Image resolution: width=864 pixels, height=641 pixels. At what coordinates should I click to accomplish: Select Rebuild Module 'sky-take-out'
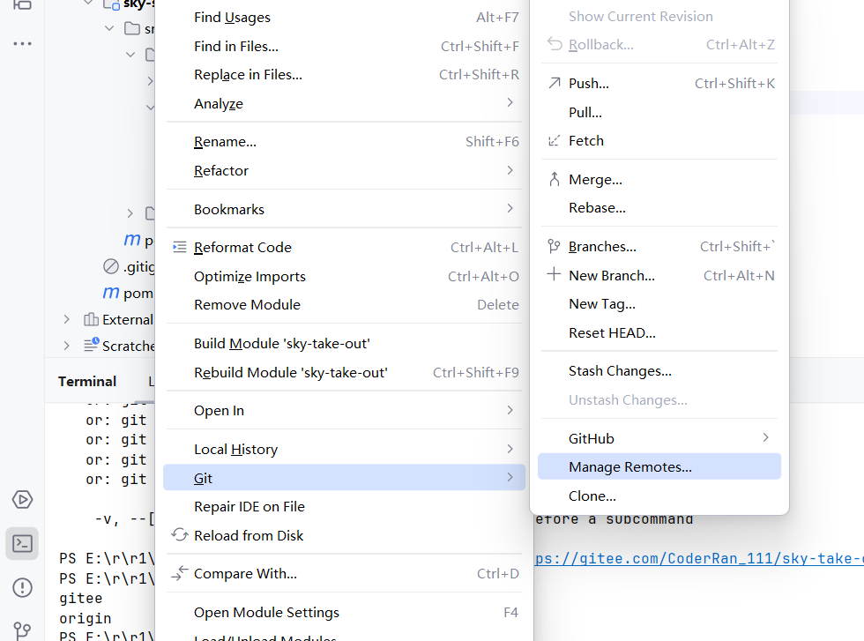point(345,373)
